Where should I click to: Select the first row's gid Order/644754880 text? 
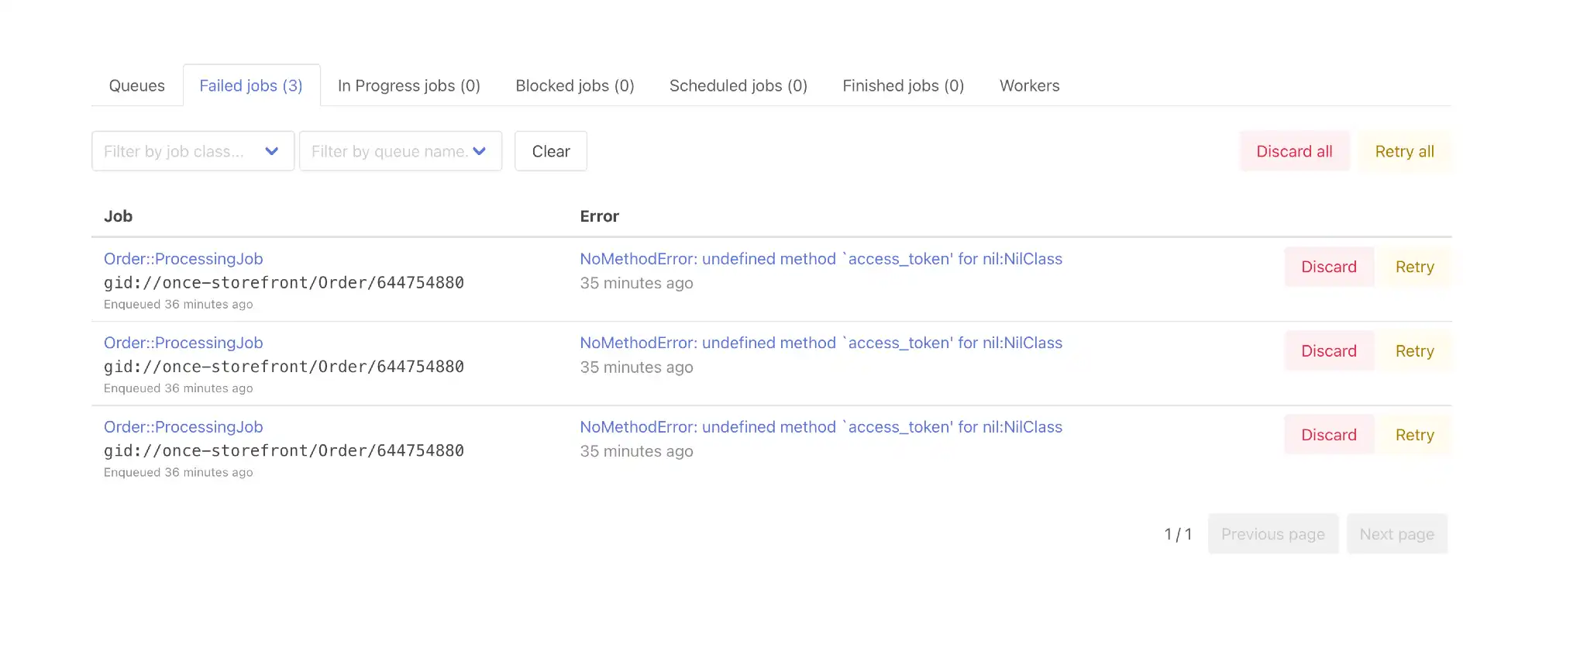pos(284,283)
